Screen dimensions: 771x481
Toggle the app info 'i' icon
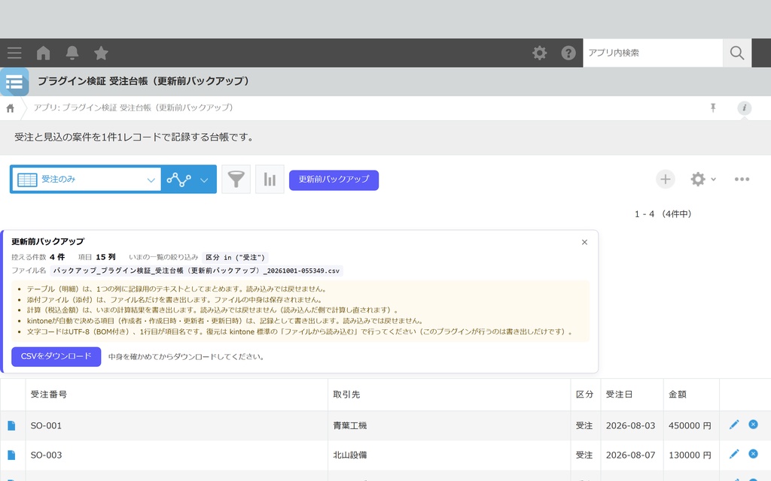(x=745, y=108)
